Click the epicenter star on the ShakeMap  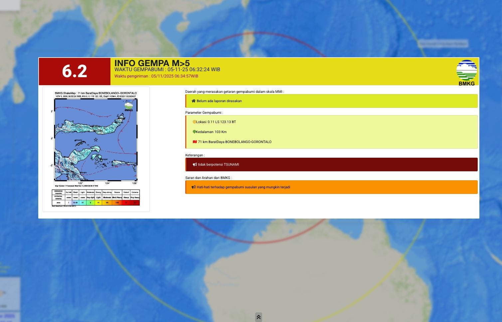(95, 140)
